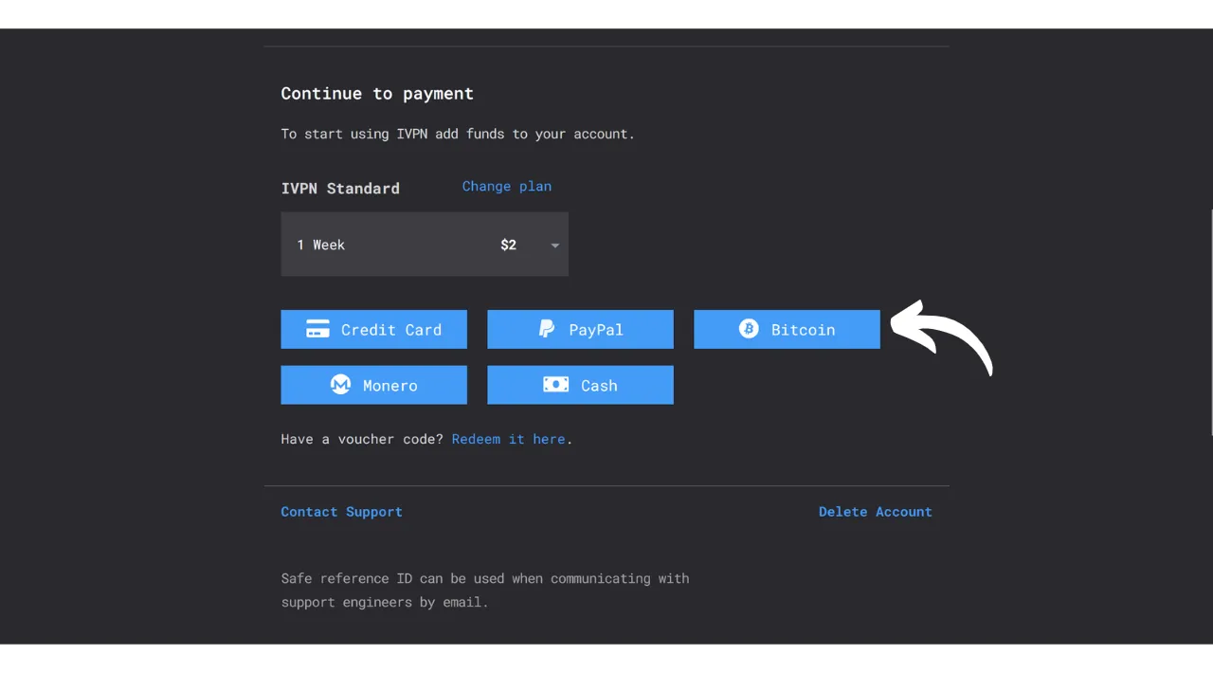The width and height of the screenshot is (1213, 673).
Task: Expand the duration dropdown arrow
Action: pos(555,246)
